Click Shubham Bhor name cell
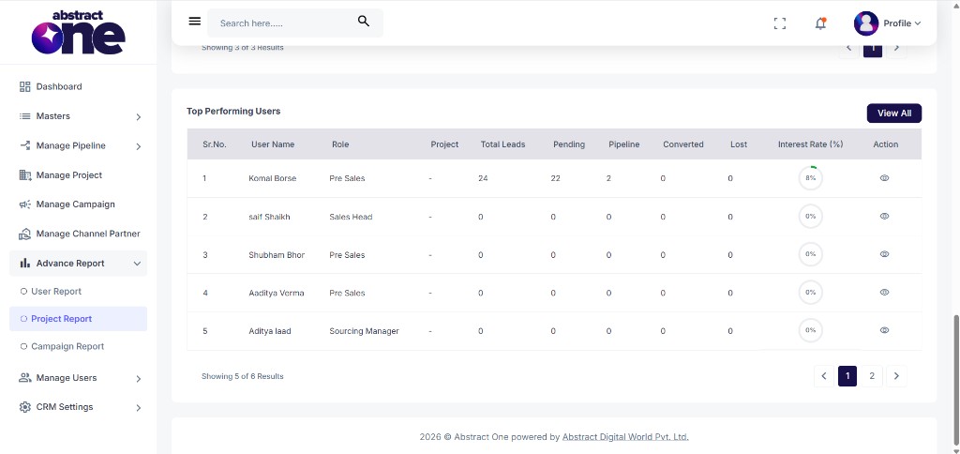 tap(277, 255)
